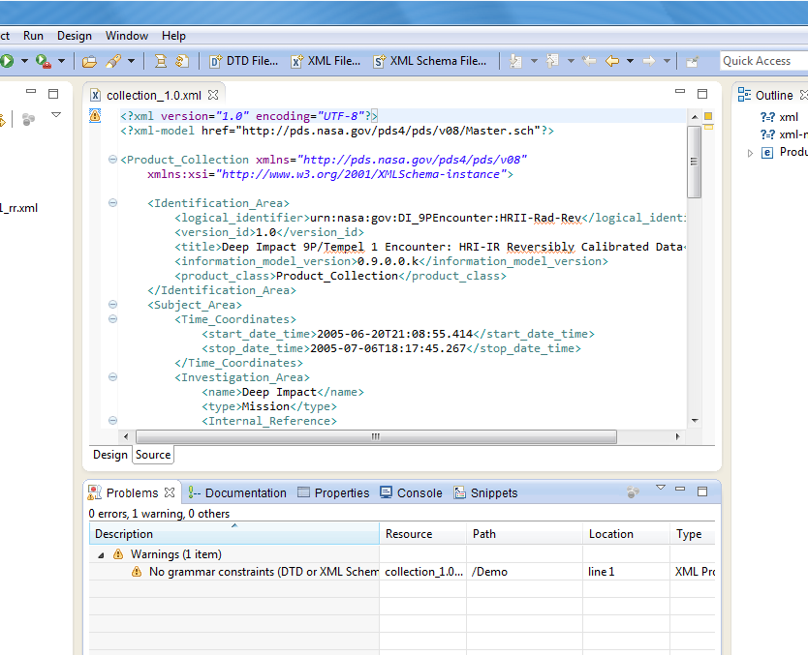Click the Forward navigation arrow icon
Screen dimensions: 808x655
click(x=649, y=61)
